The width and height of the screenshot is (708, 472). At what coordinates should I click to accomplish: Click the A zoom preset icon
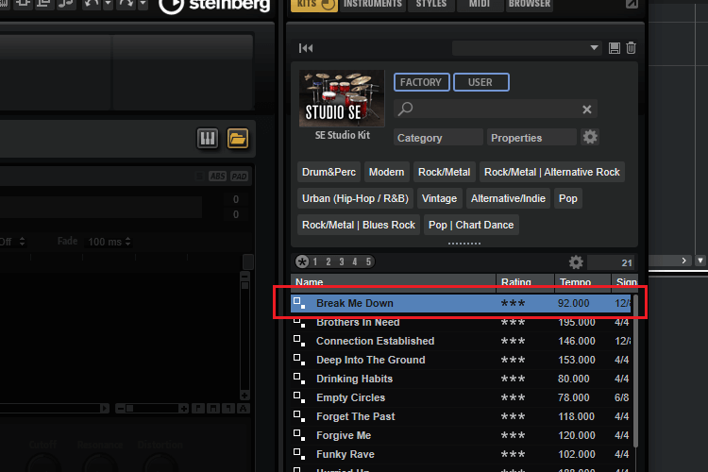[x=244, y=409]
